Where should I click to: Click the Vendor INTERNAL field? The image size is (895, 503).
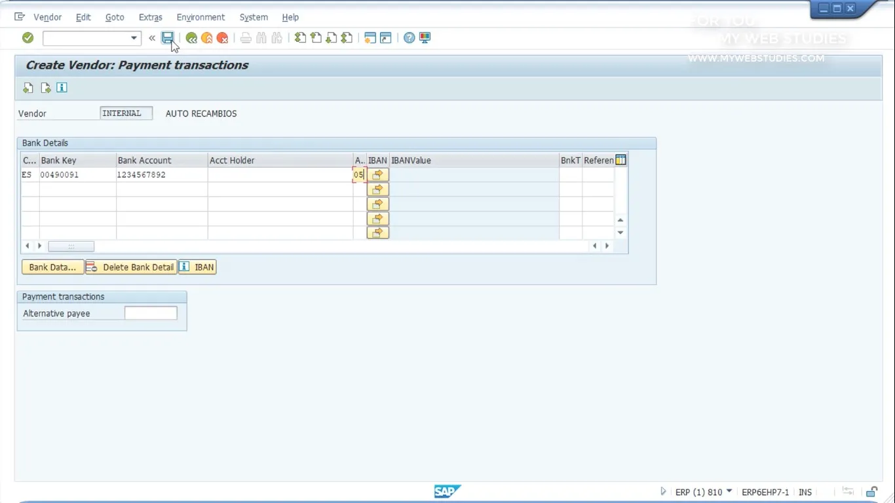point(126,113)
